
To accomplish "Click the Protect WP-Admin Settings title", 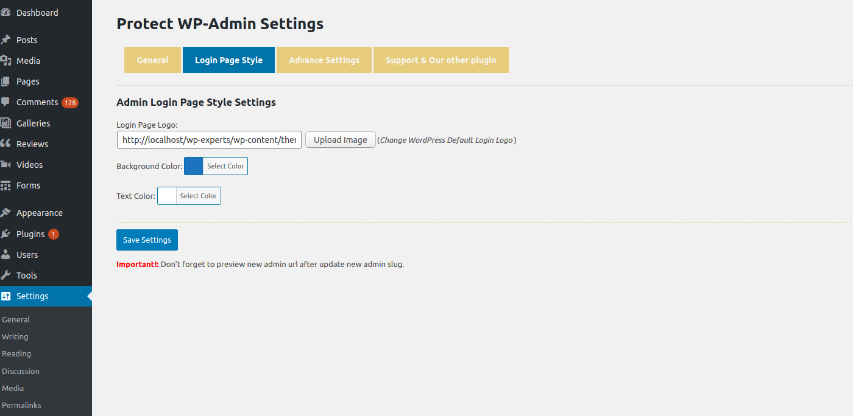I will click(220, 24).
